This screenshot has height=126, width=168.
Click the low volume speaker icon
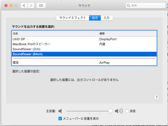click(x=60, y=111)
